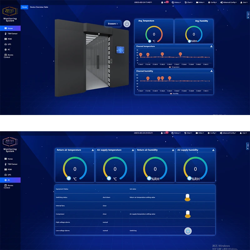Open the UPS monitoring page
The height and width of the screenshot is (250, 250).
(9, 44)
